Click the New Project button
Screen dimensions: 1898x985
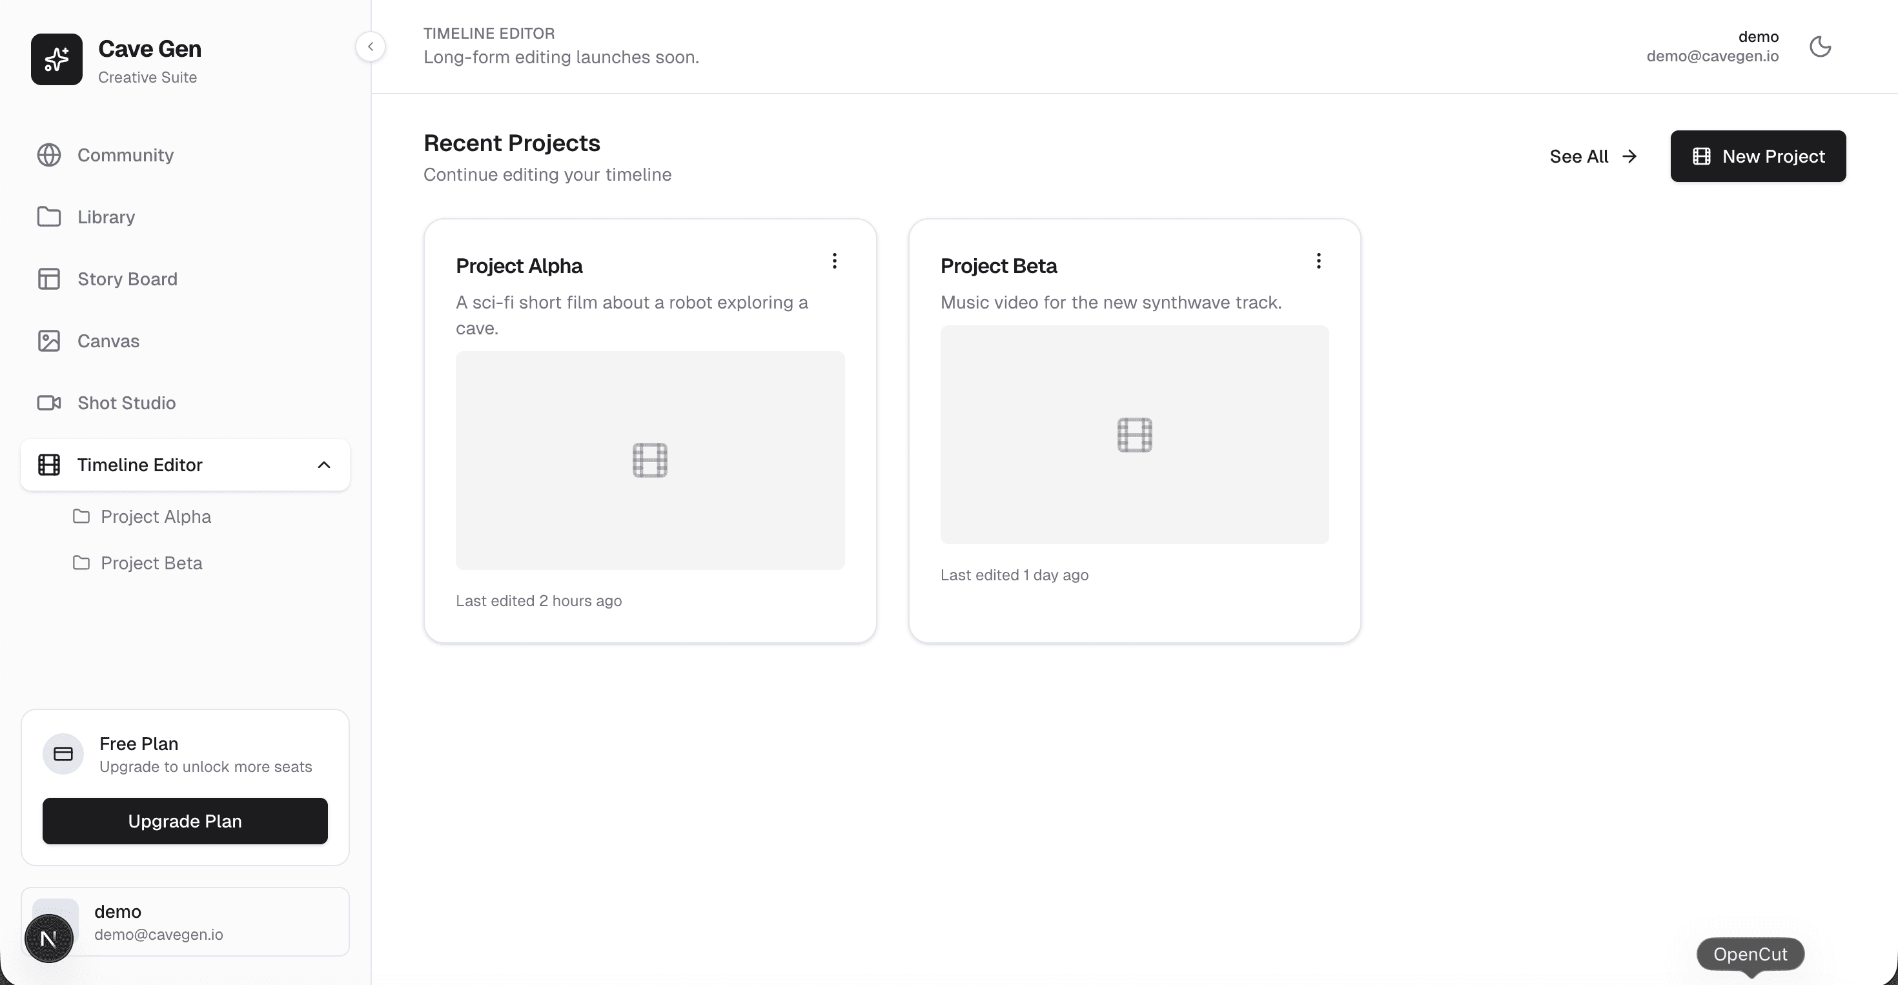[x=1757, y=156]
